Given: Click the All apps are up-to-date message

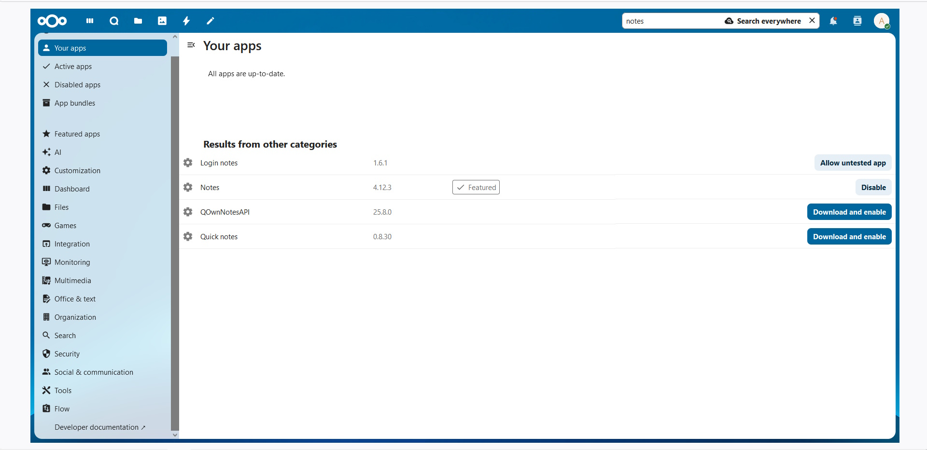Looking at the screenshot, I should [247, 73].
